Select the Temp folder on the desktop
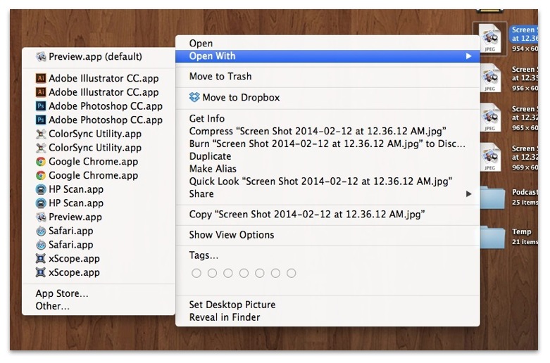Image resolution: width=550 pixels, height=363 pixels. click(492, 237)
